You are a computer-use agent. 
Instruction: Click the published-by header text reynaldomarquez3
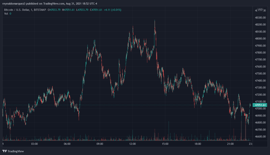14,4
